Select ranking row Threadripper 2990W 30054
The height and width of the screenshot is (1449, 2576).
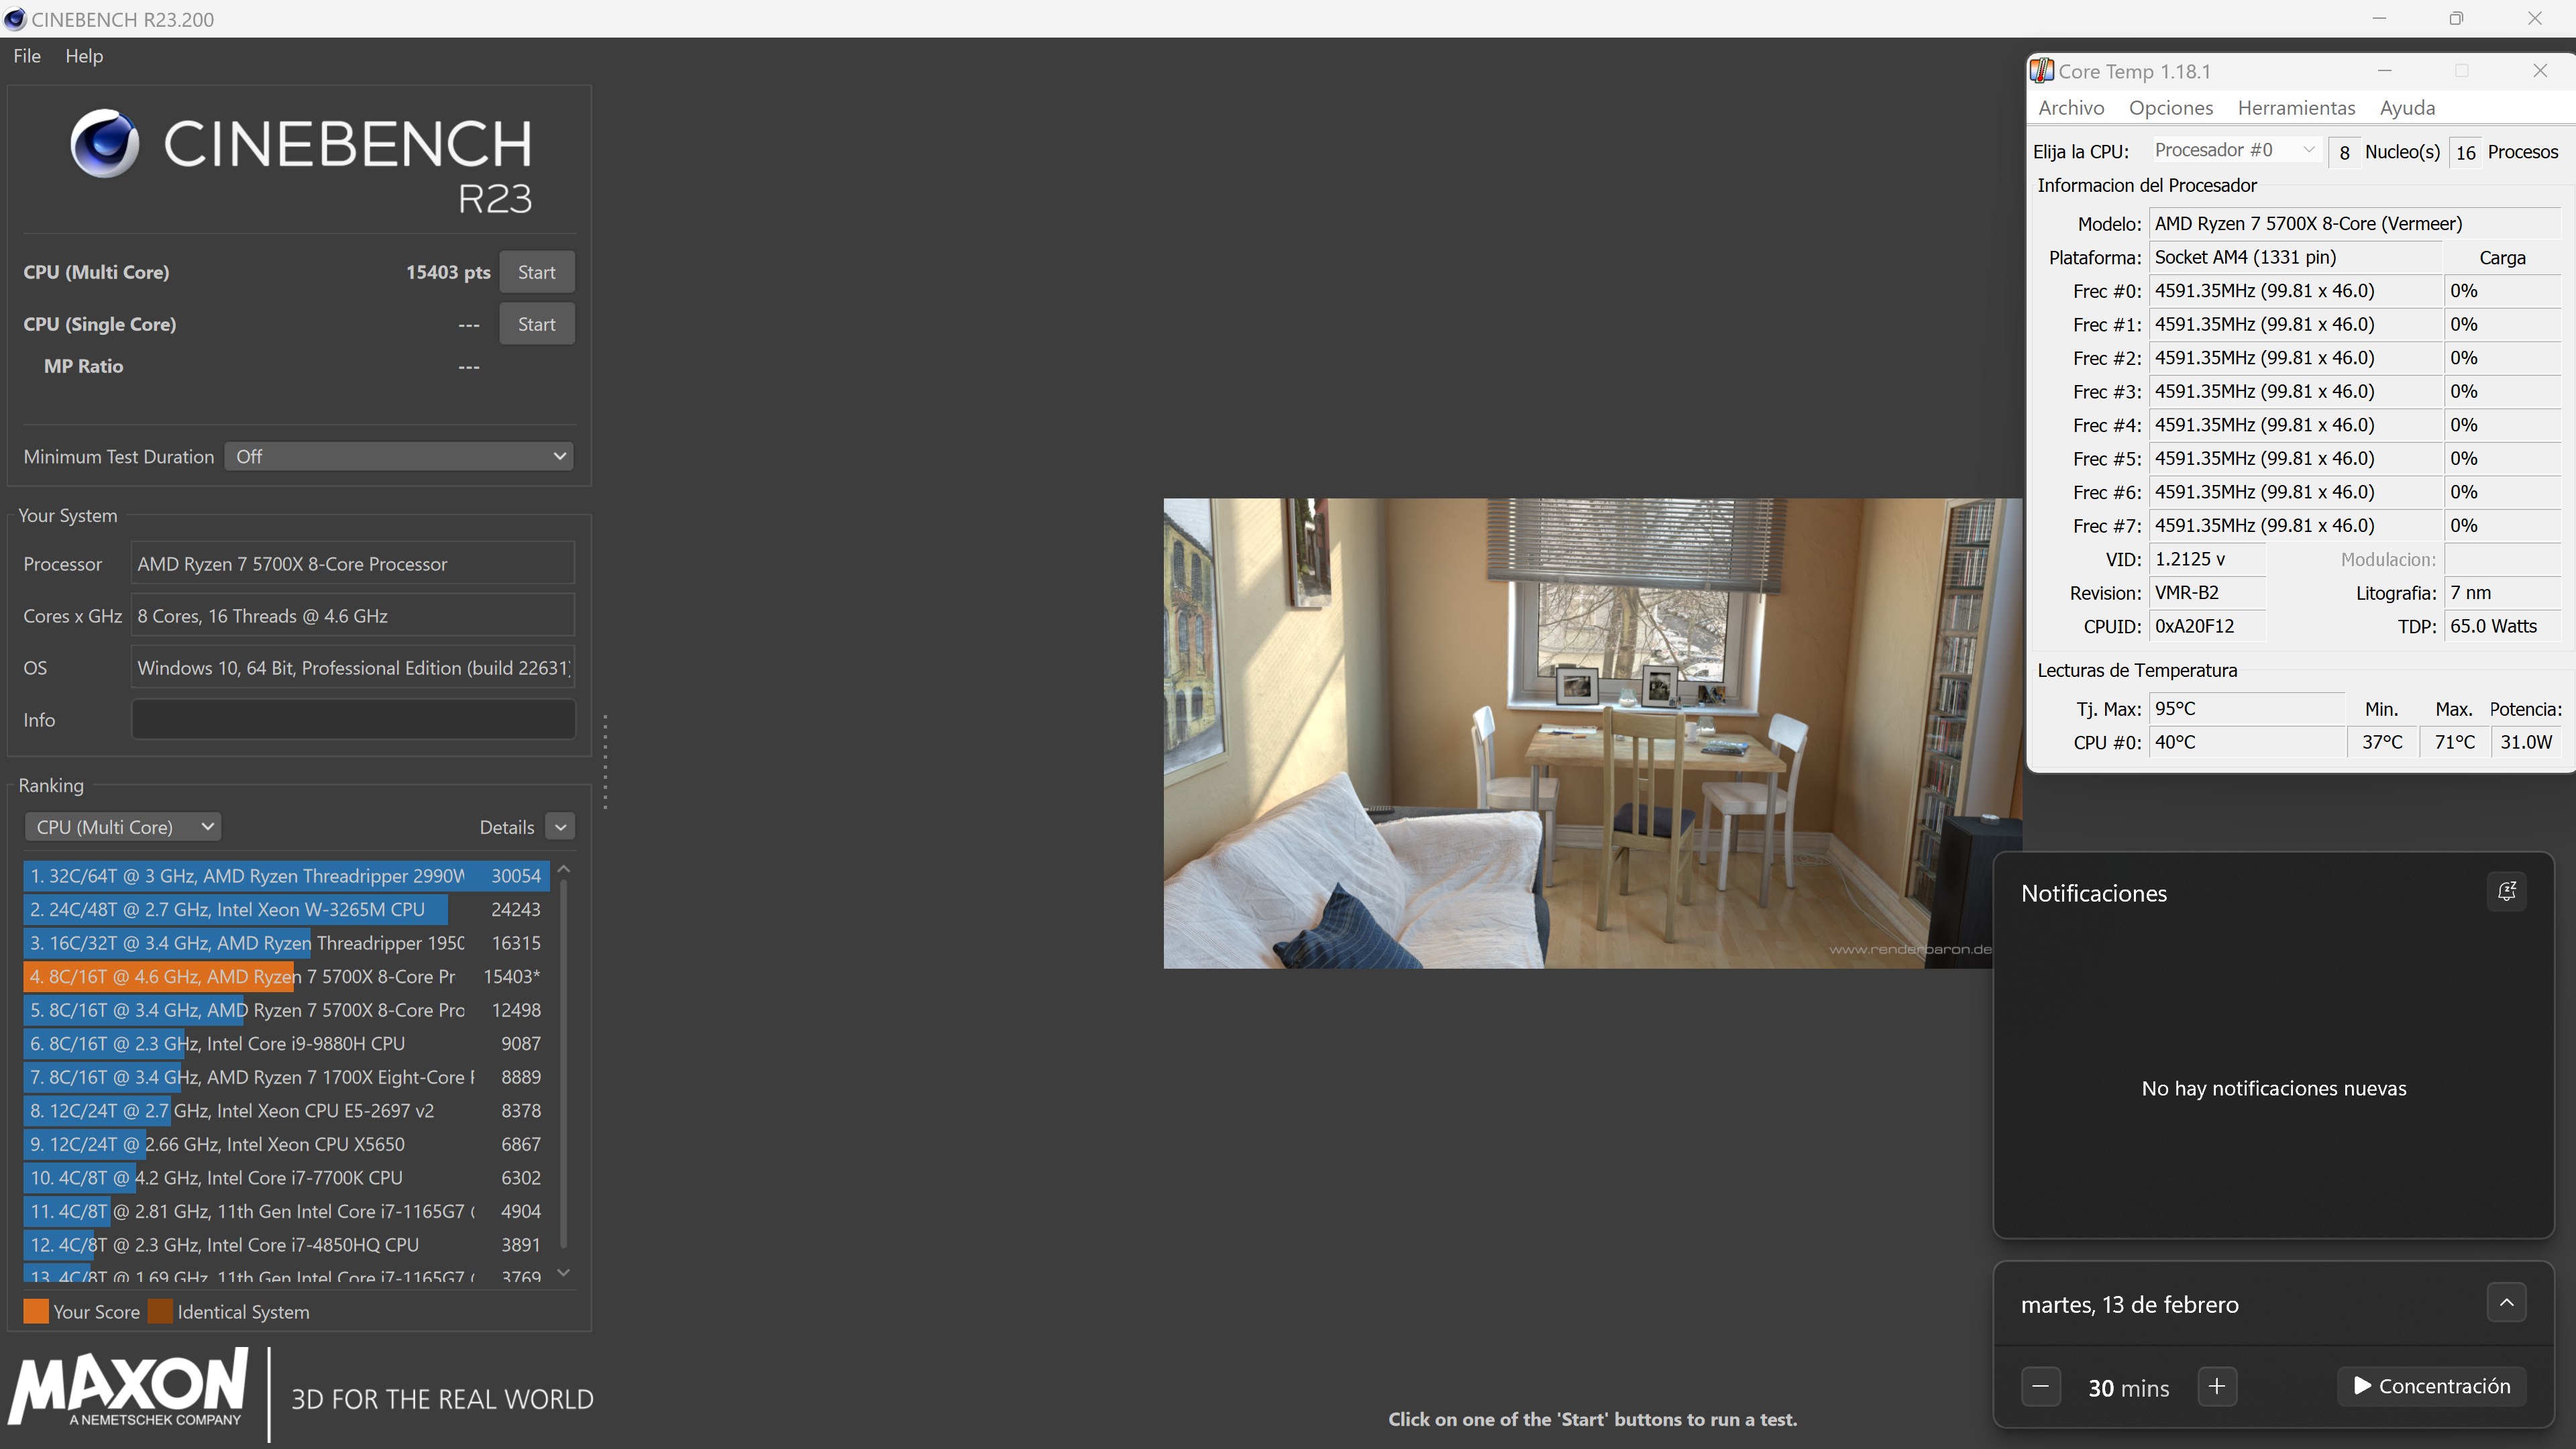pyautogui.click(x=286, y=876)
